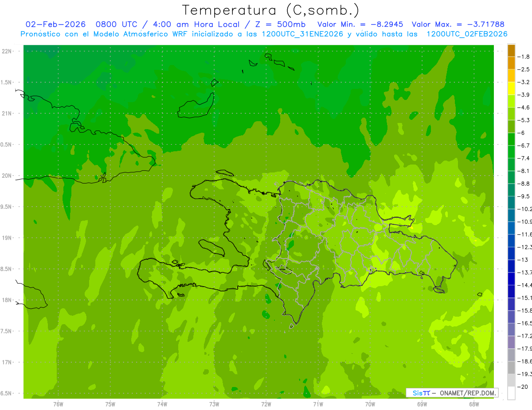Pick the white swatch below -20
This screenshot has height=410, width=532.
pos(511,393)
